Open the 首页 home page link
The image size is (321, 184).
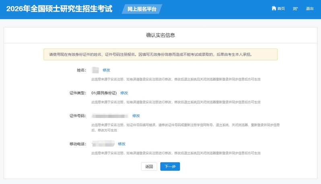[281, 8]
